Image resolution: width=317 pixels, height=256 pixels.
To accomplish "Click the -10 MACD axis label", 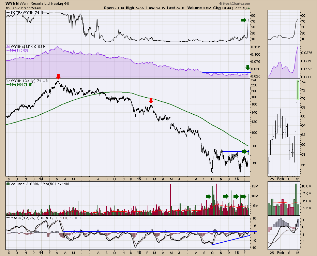I will pyautogui.click(x=254, y=248).
